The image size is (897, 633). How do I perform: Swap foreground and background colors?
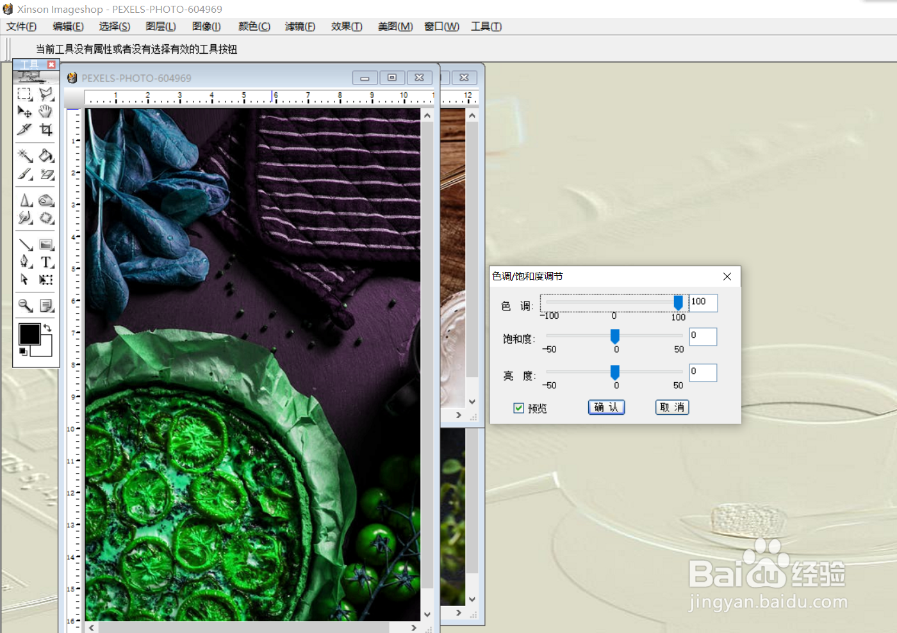point(47,328)
